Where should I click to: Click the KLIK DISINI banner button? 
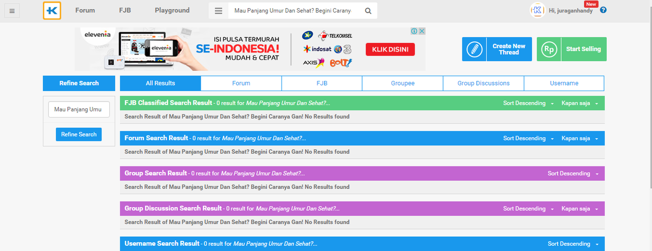point(390,49)
